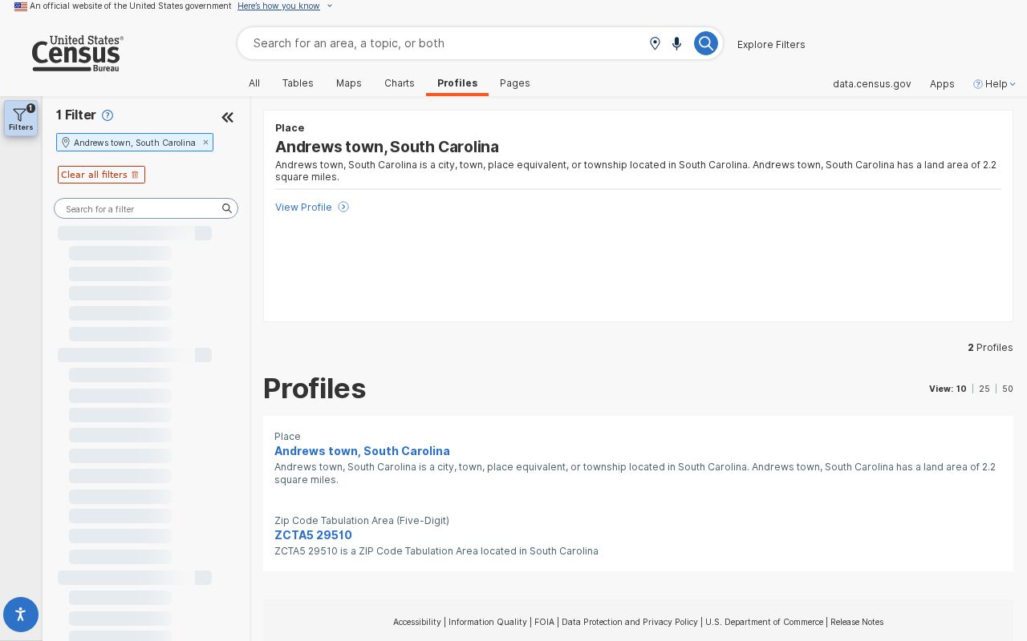Image resolution: width=1027 pixels, height=641 pixels.
Task: Open the accessibility widget icon
Action: click(x=21, y=615)
